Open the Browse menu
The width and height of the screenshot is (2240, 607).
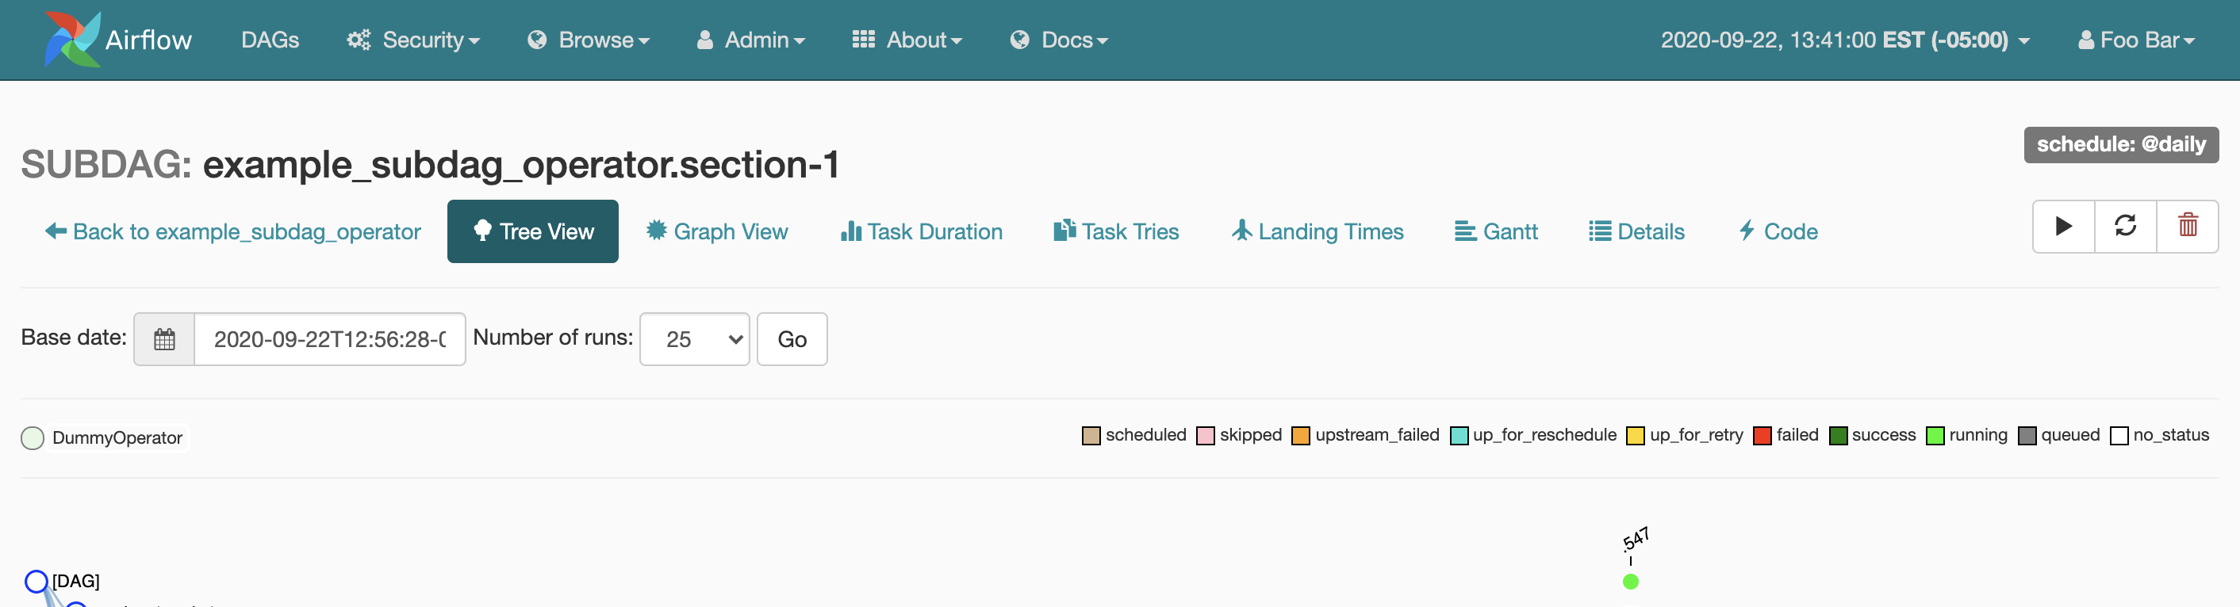click(x=589, y=40)
